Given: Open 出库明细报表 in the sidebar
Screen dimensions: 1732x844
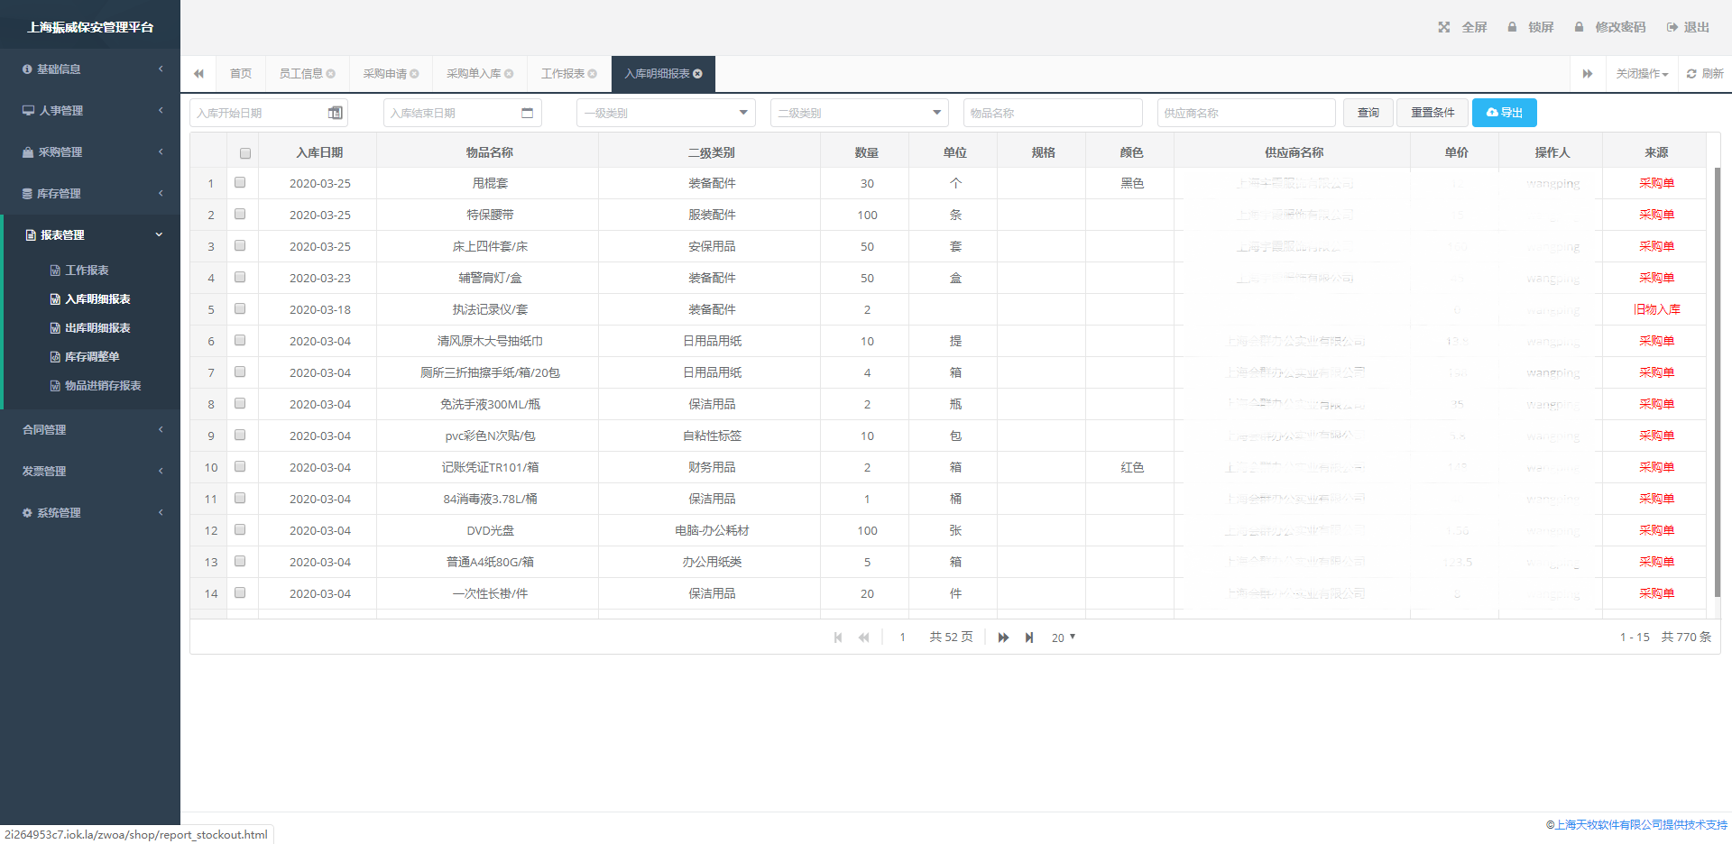Looking at the screenshot, I should 97,328.
